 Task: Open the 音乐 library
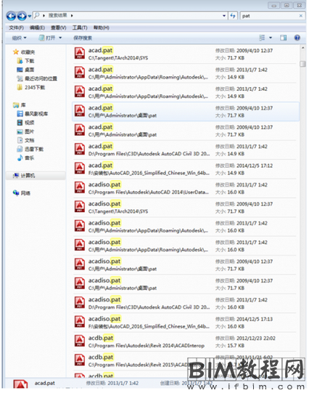29,158
